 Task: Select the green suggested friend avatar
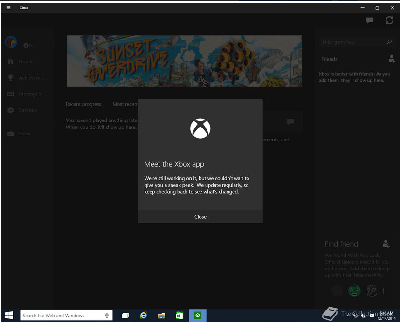click(354, 291)
